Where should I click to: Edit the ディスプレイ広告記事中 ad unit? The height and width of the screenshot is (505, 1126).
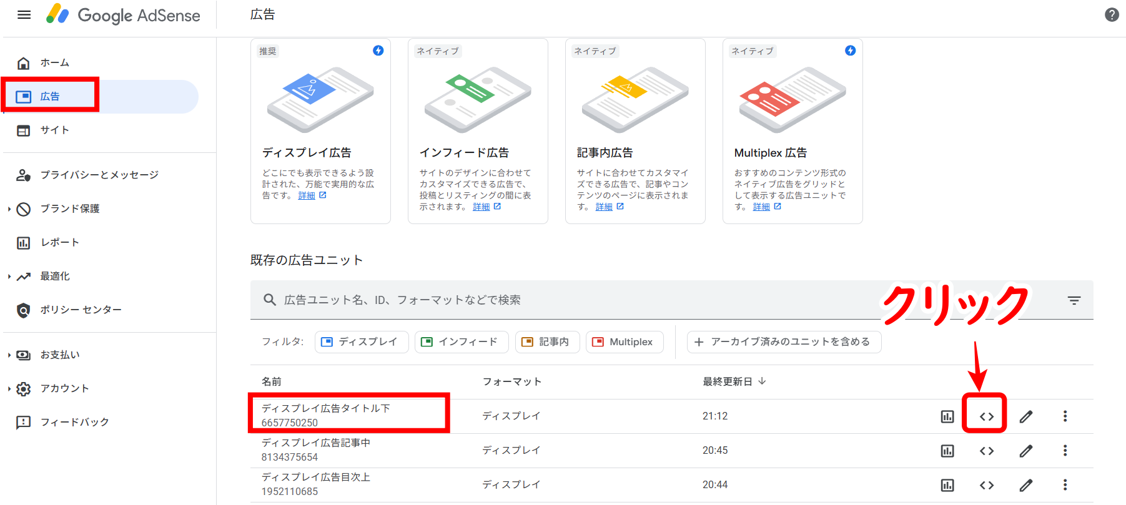tap(1026, 451)
